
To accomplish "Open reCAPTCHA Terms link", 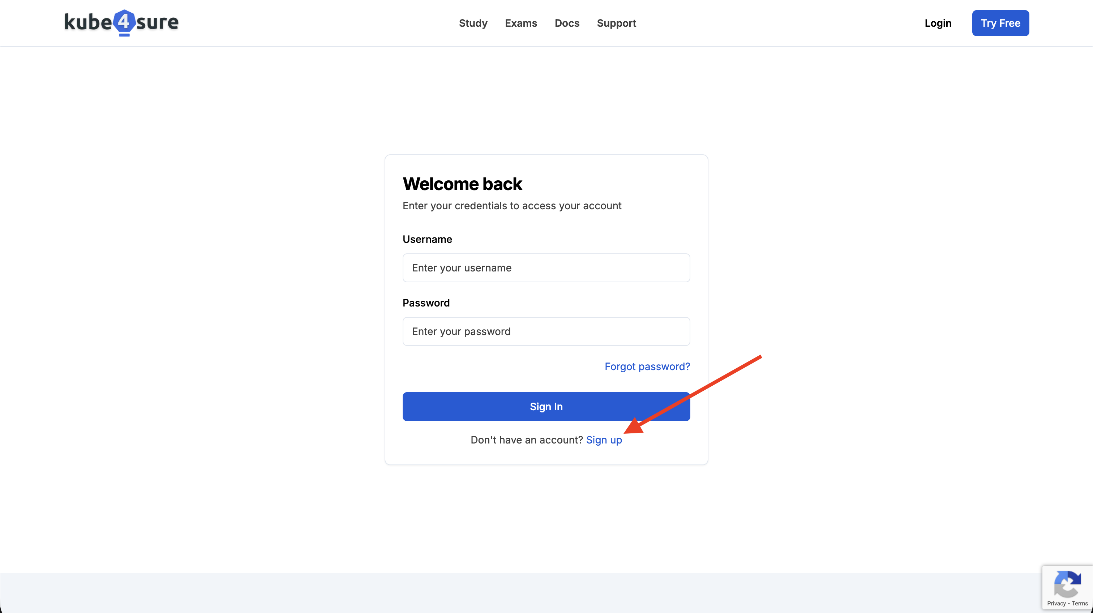I will tap(1080, 603).
